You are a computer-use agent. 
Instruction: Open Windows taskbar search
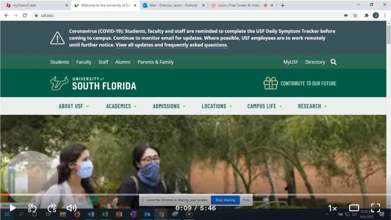point(21,214)
